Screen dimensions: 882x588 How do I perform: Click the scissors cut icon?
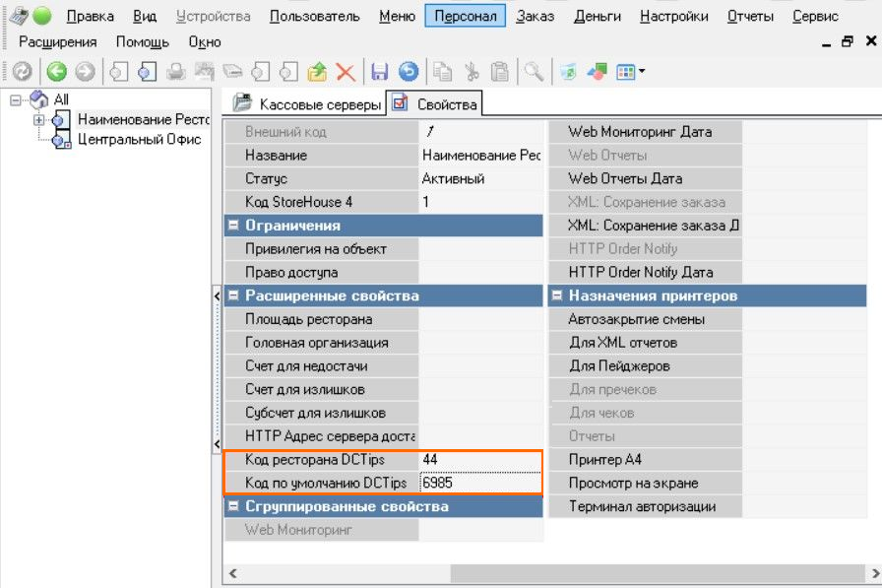(472, 71)
